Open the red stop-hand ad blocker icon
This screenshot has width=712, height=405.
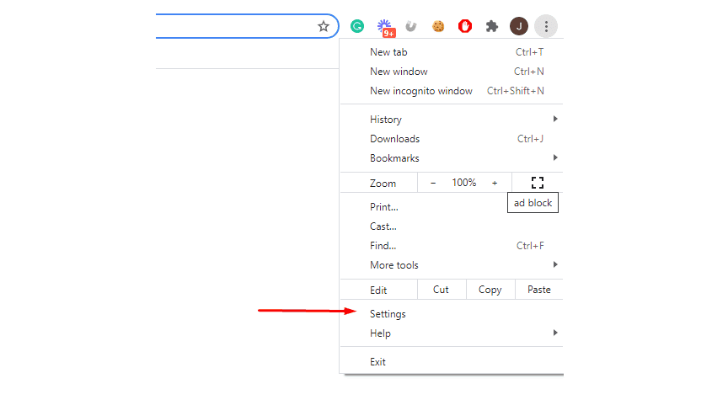click(465, 26)
